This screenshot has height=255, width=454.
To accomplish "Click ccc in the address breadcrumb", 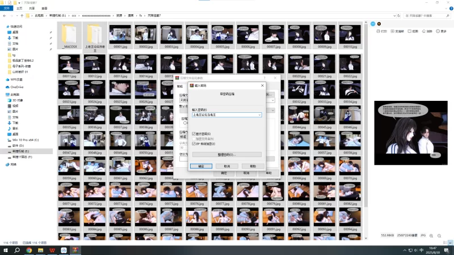I will click(74, 16).
